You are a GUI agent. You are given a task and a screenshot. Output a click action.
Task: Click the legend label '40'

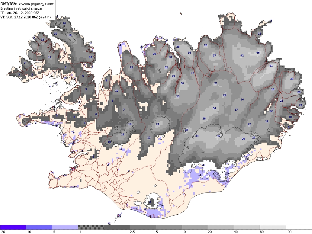coord(236,232)
